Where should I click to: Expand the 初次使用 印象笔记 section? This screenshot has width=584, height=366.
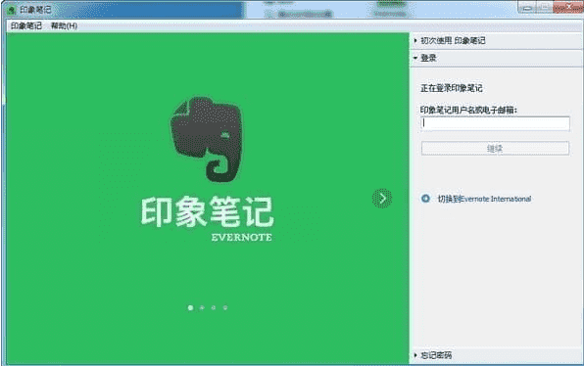[497, 40]
